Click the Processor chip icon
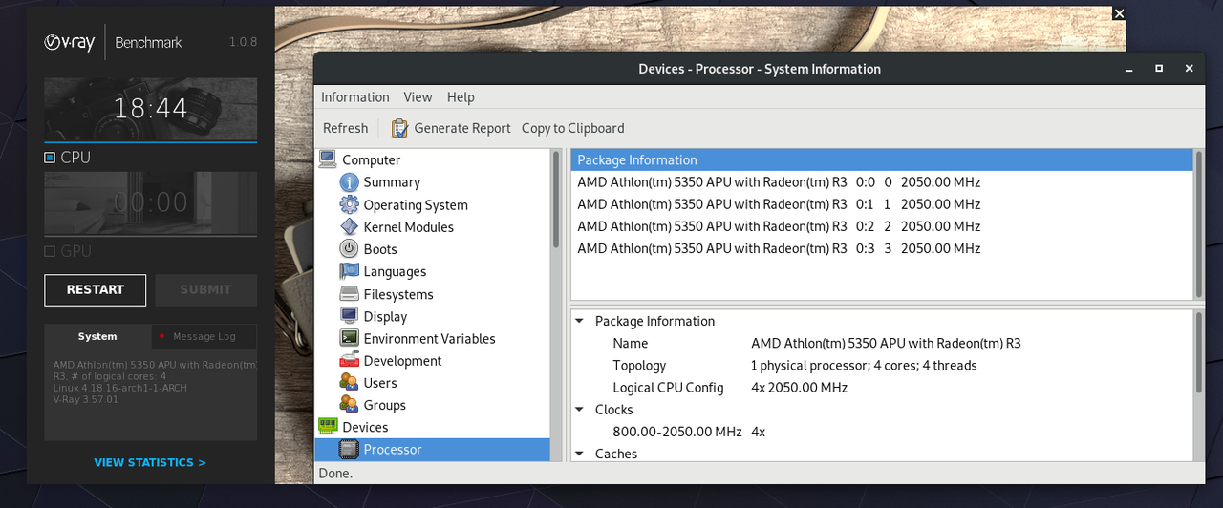Viewport: 1223px width, 508px height. (349, 449)
